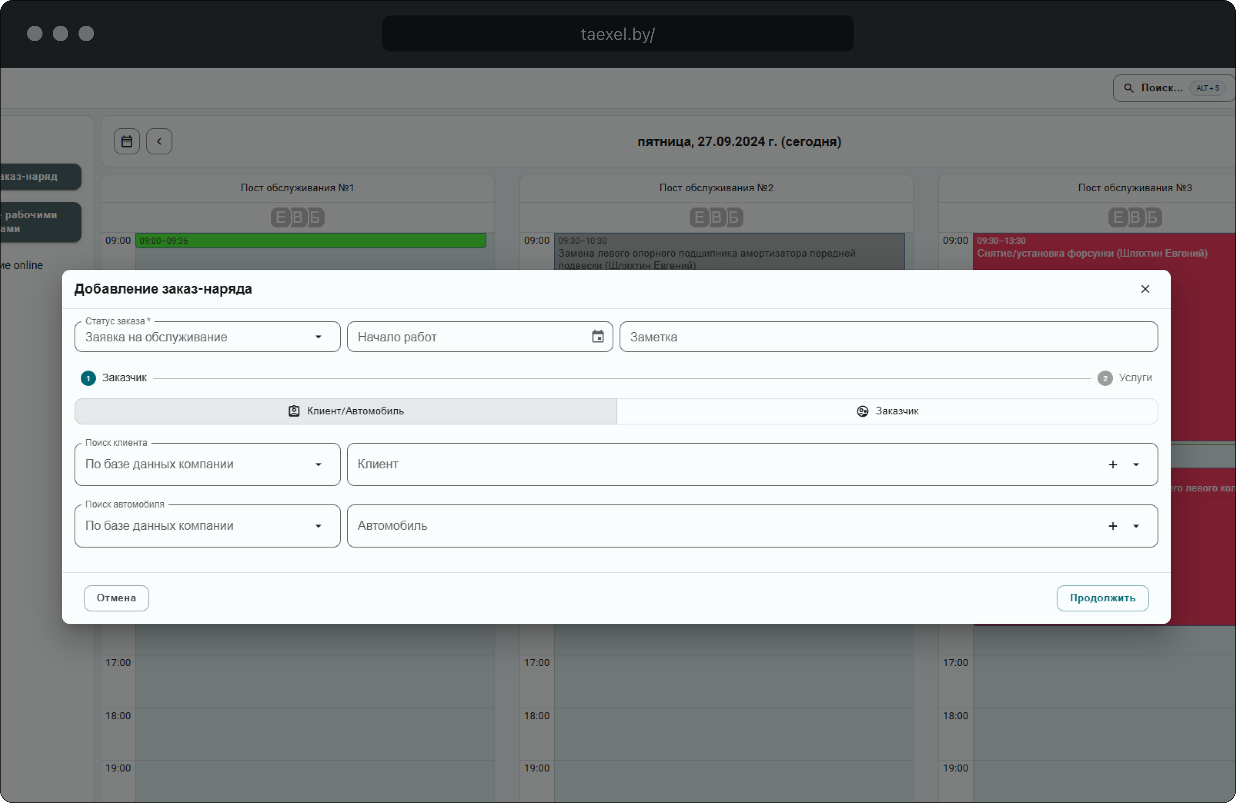Viewport: 1236px width, 803px height.
Task: Expand the Поиск клиента dropdown
Action: click(318, 464)
